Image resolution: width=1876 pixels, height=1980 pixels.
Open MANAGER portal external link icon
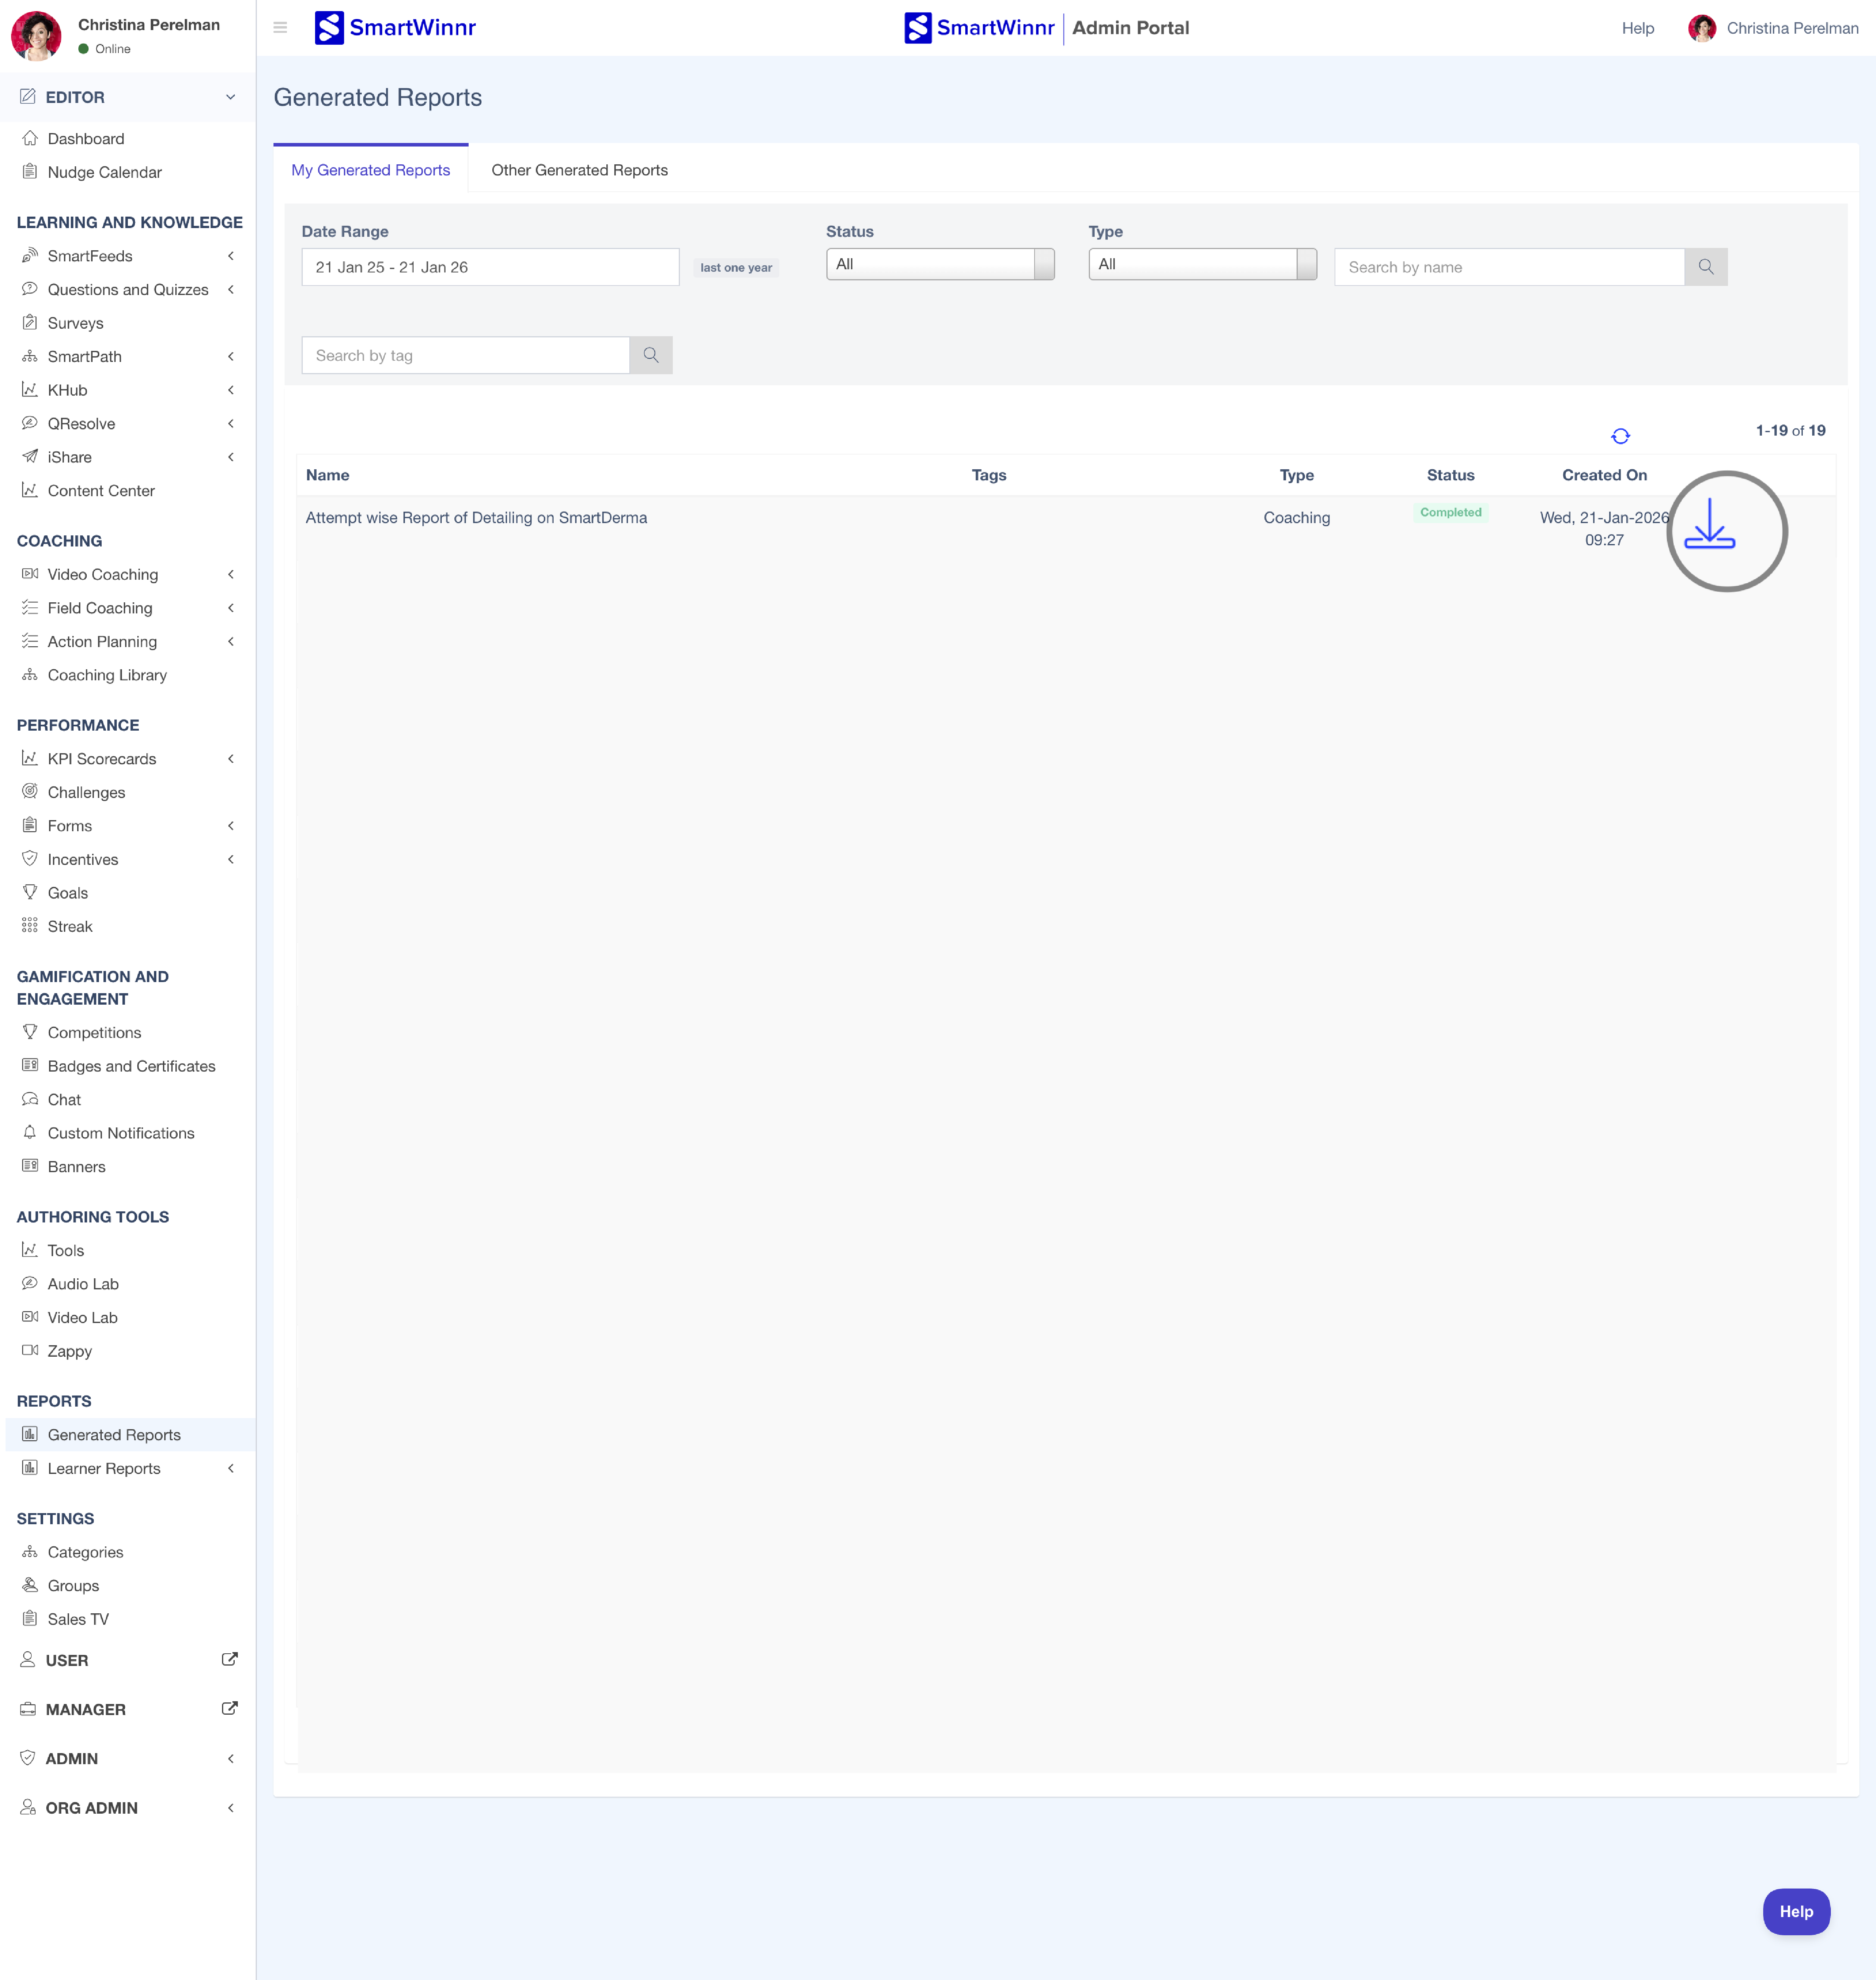click(x=229, y=1708)
